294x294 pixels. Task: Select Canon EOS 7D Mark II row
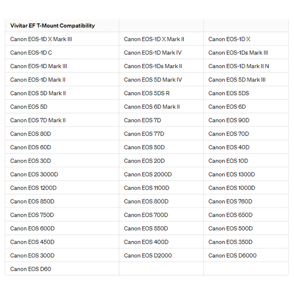pyautogui.click(x=38, y=120)
